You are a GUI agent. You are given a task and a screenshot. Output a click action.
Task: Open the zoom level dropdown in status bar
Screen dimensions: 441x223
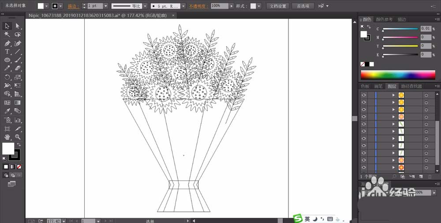(64, 221)
